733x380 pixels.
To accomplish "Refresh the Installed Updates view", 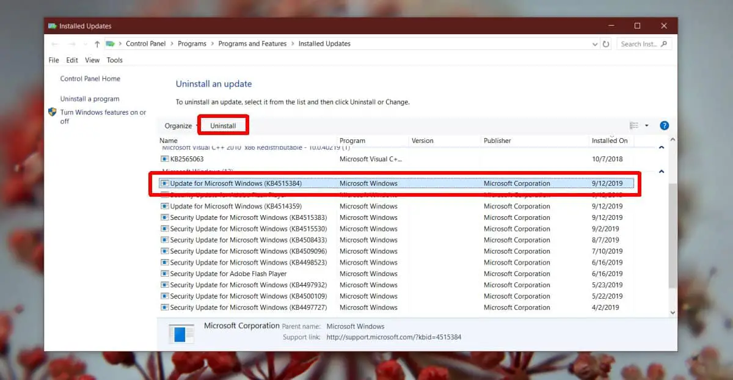I will pyautogui.click(x=606, y=44).
